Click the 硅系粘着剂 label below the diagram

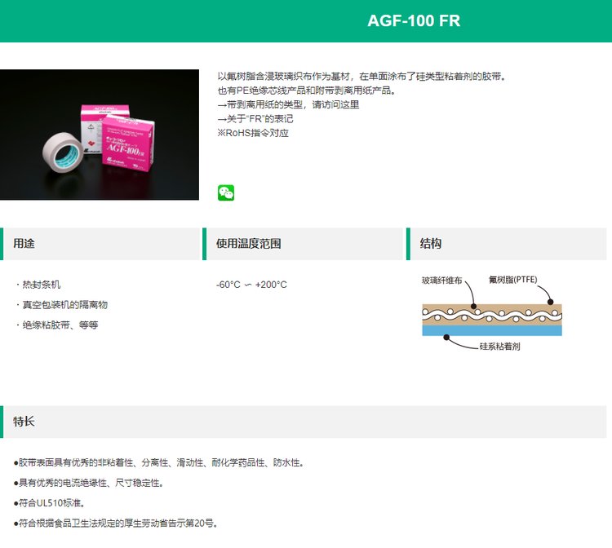pyautogui.click(x=499, y=346)
